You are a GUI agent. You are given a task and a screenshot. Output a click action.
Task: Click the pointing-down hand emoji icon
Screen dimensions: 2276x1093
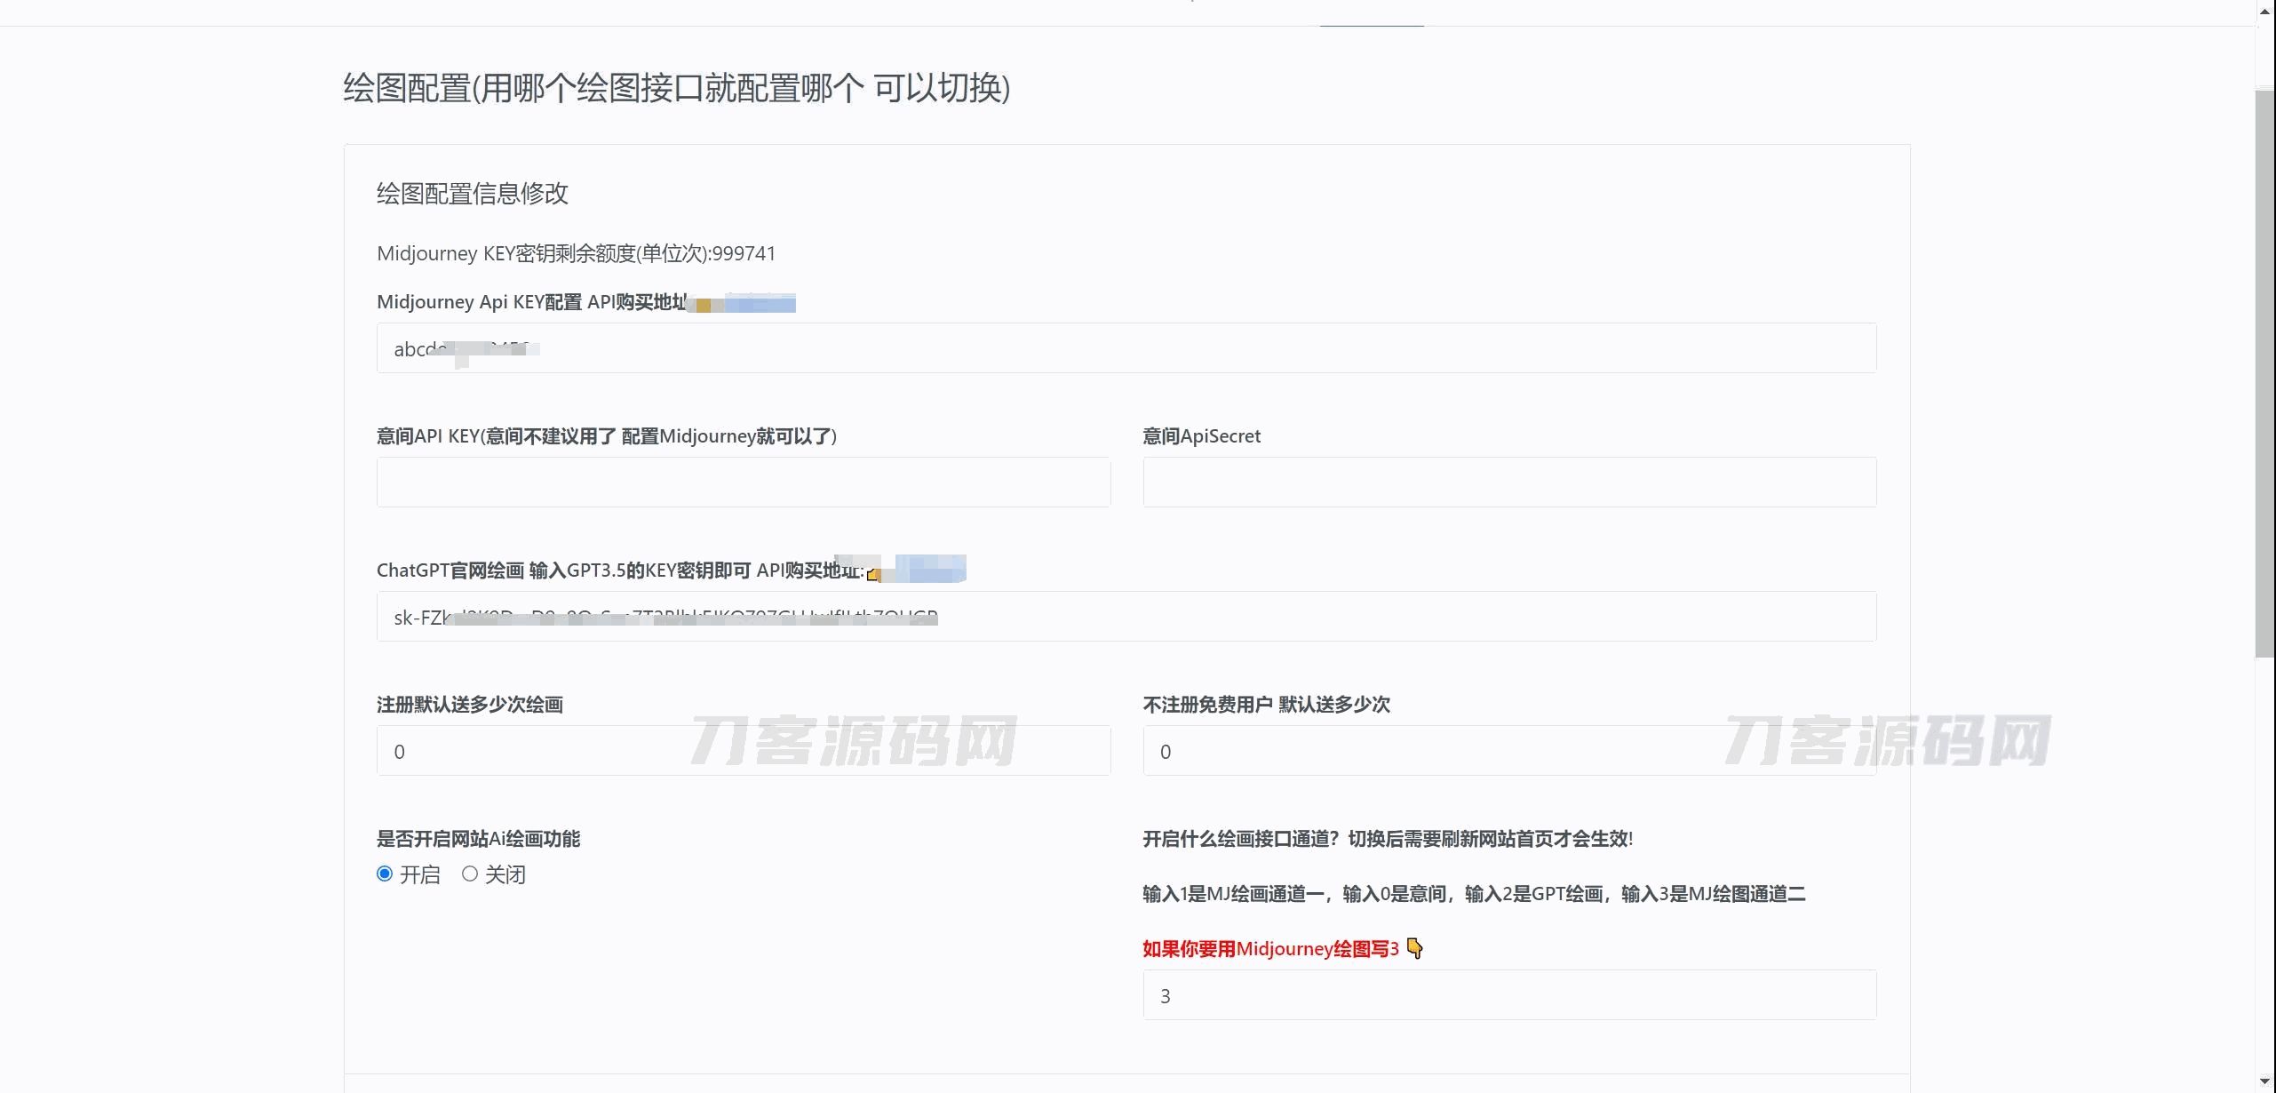click(x=1415, y=949)
